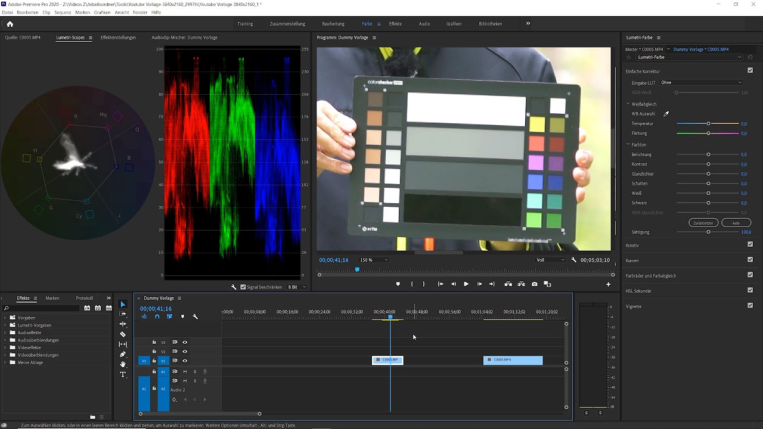Toggle Kurven section checkbox

pyautogui.click(x=750, y=260)
